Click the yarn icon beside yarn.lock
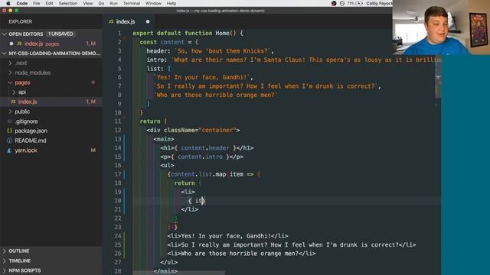This screenshot has width=490, height=275. (9, 150)
